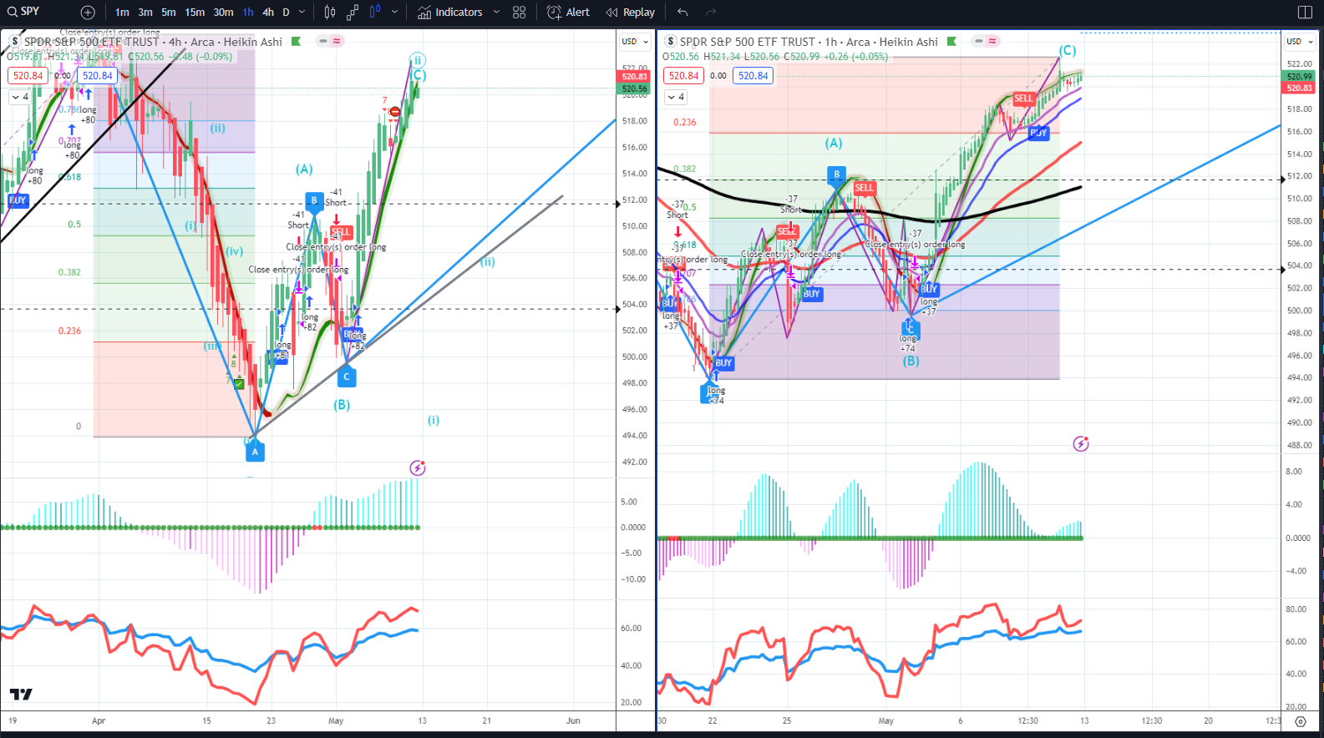Click the green flag on the 4h chart title
Screen dimensions: 1324x738
[x=296, y=41]
